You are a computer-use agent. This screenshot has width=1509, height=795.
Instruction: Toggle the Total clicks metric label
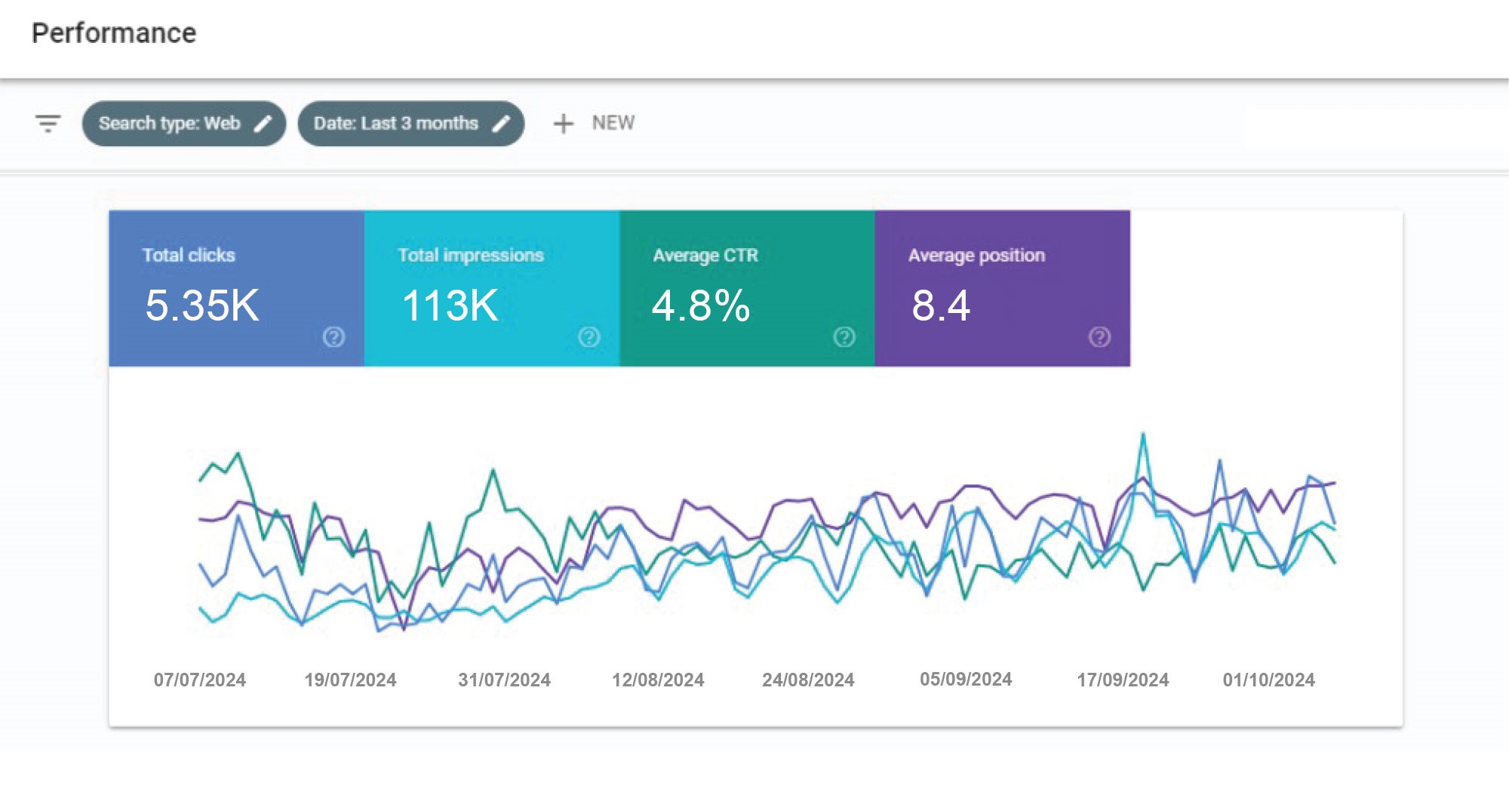189,256
